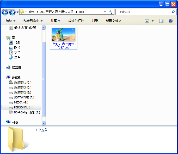178x154 pixels.
Task: Select 家庭组 in navigation pane
Action: 16,68
